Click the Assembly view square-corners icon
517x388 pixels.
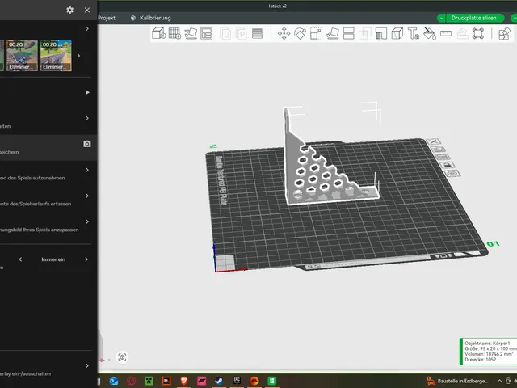[x=478, y=34]
